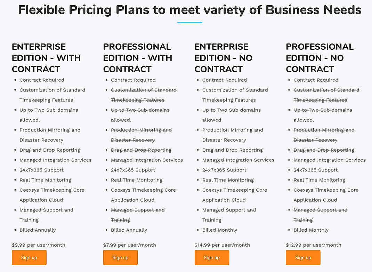Click Sign up under Enterprise Edition no Contract
372x272 pixels.
[212, 257]
